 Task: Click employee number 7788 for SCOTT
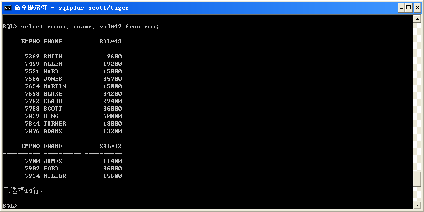coord(32,109)
